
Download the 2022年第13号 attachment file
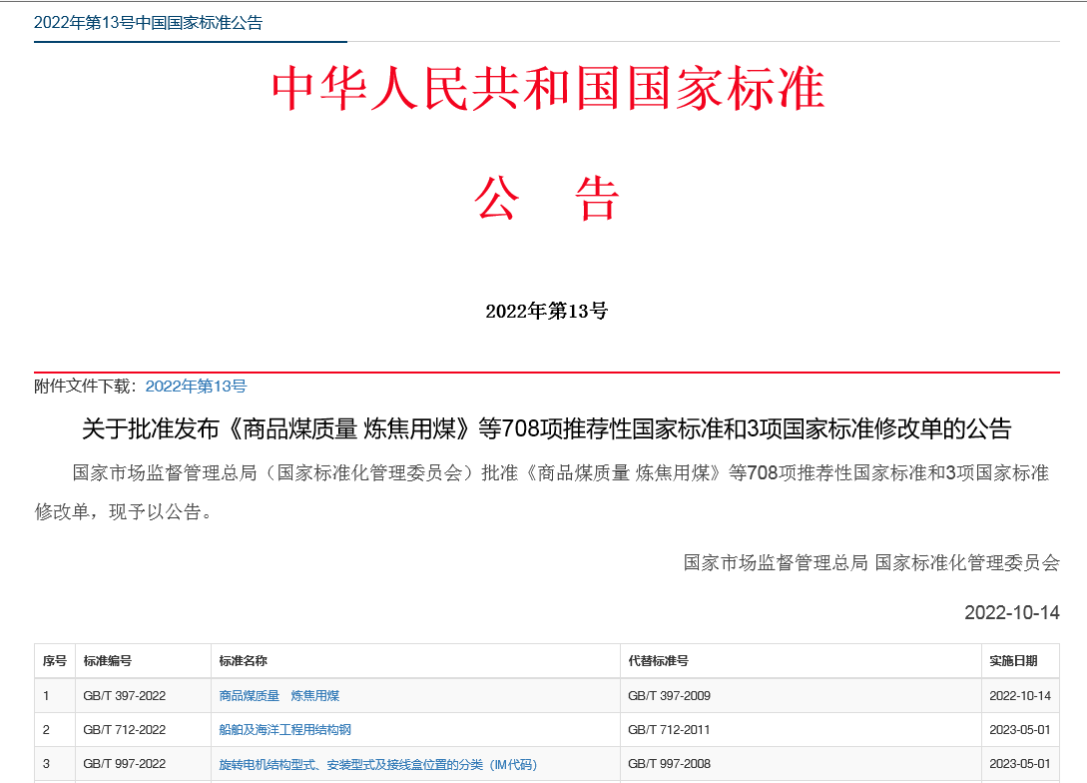click(x=196, y=387)
